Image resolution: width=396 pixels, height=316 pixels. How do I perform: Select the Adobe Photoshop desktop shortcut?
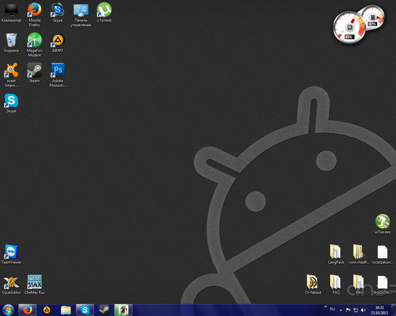[x=58, y=75]
